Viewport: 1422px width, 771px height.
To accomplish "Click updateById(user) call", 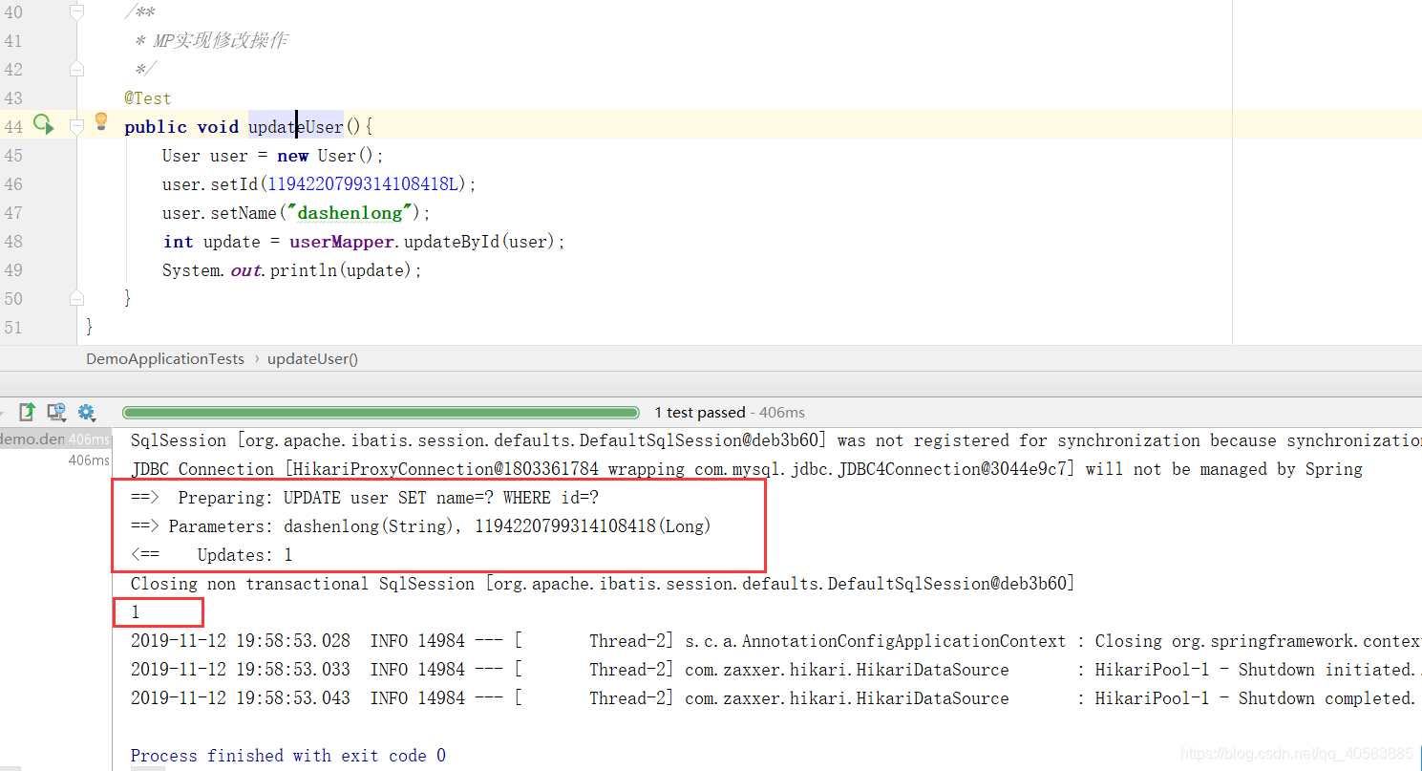I will coord(478,242).
